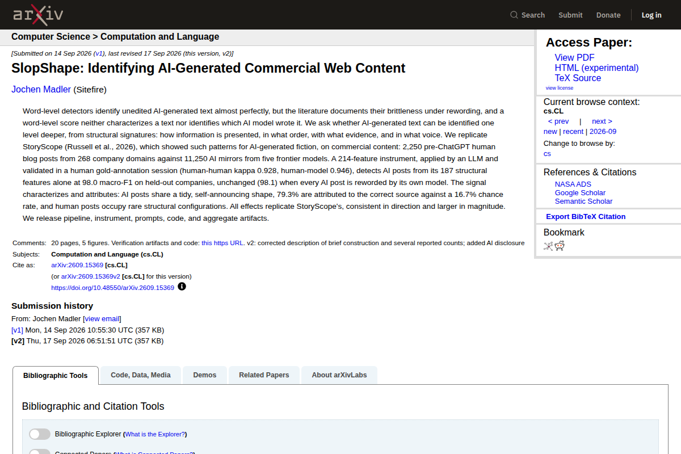Switch to the Code, Data, Media tab
The image size is (681, 454).
[141, 375]
